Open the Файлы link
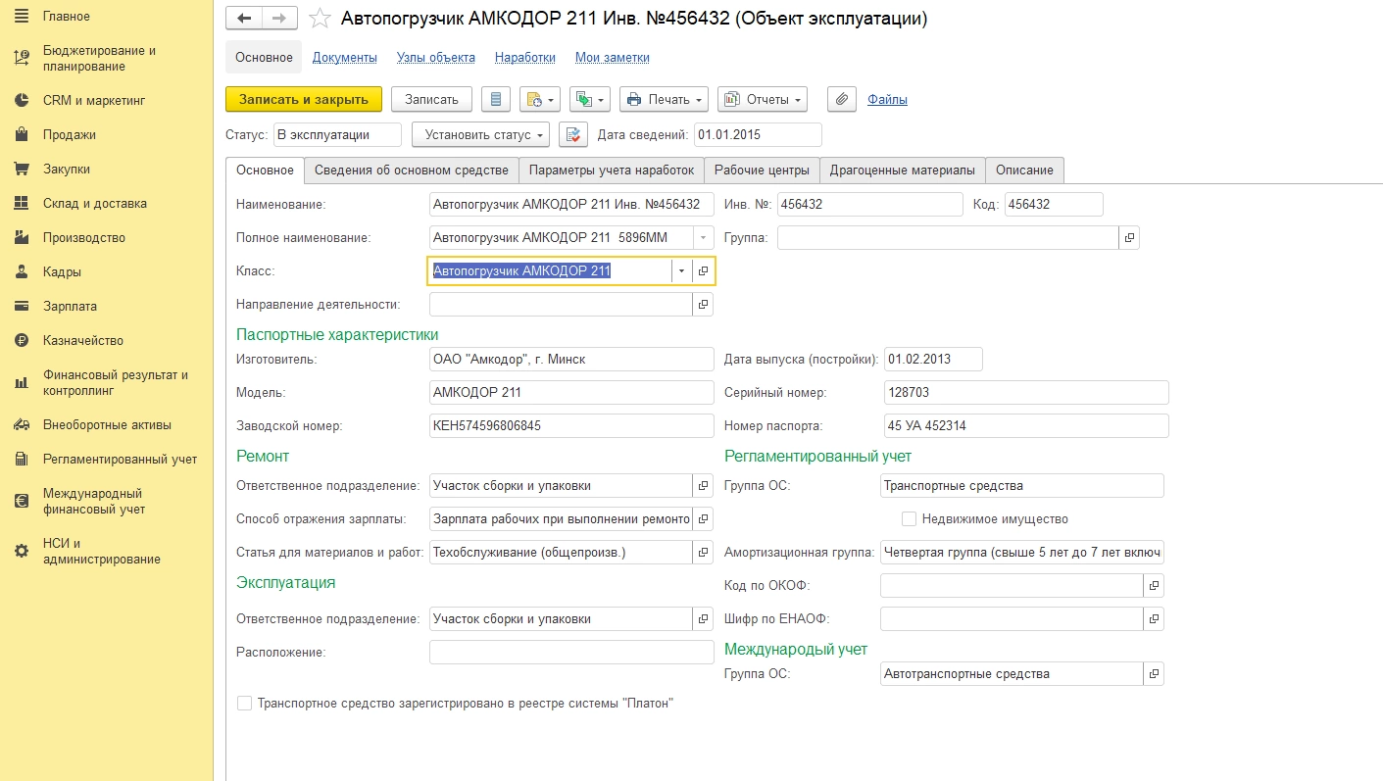Viewport: 1383px width, 781px height. pos(888,99)
